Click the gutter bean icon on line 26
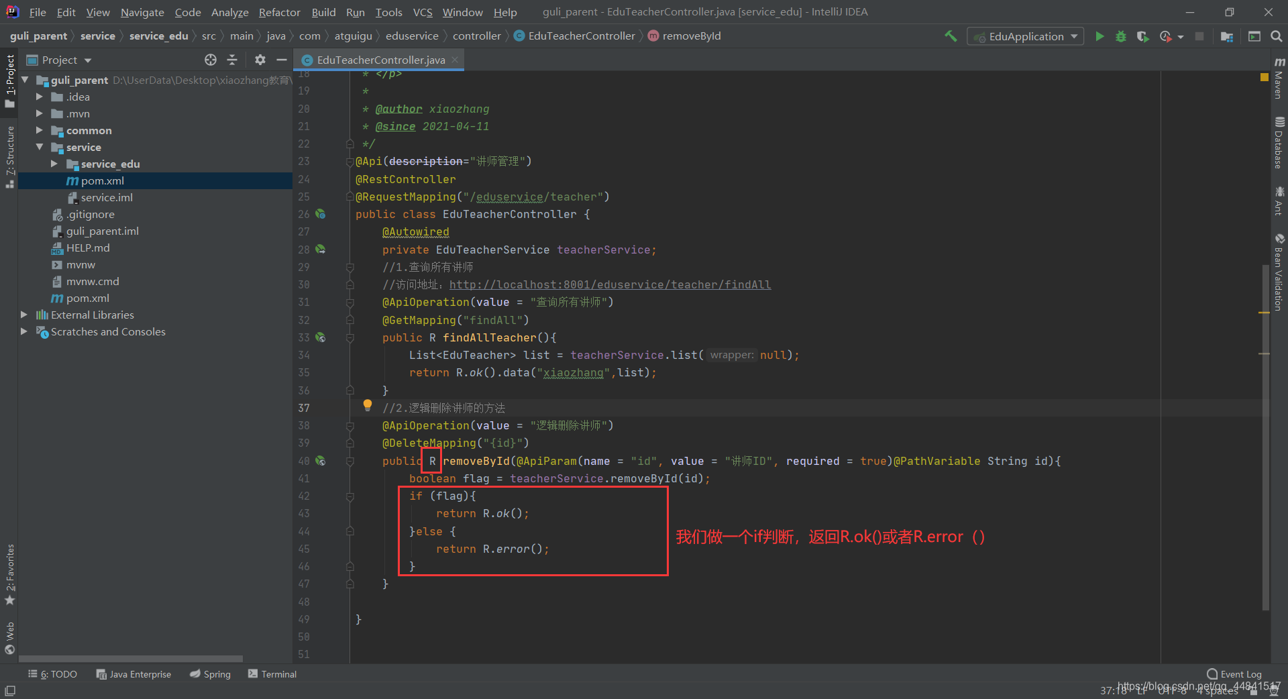The width and height of the screenshot is (1288, 699). pos(321,214)
